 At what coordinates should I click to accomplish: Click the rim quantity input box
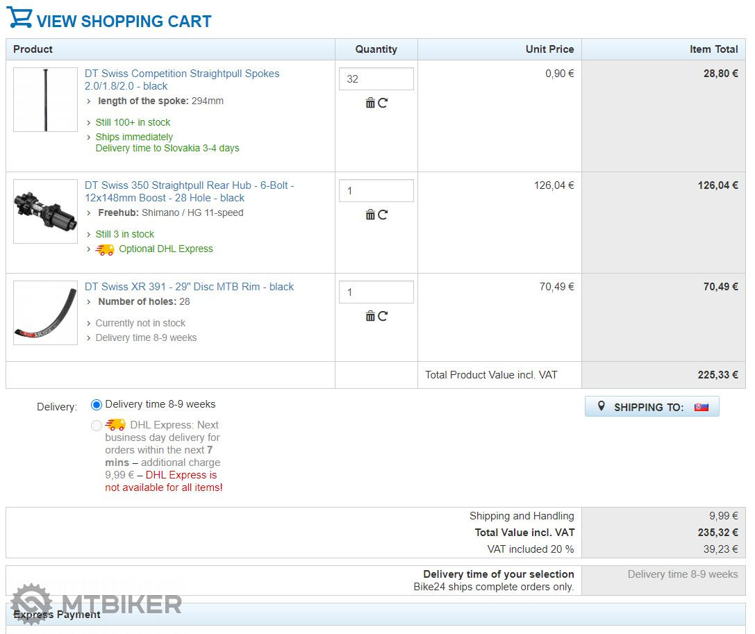[376, 292]
